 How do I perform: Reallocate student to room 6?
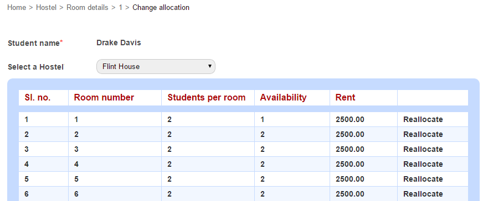(423, 194)
